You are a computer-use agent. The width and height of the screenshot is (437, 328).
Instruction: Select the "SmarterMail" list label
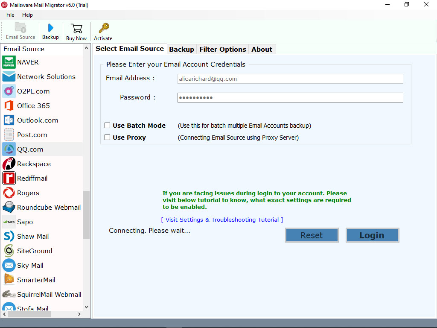(x=36, y=280)
